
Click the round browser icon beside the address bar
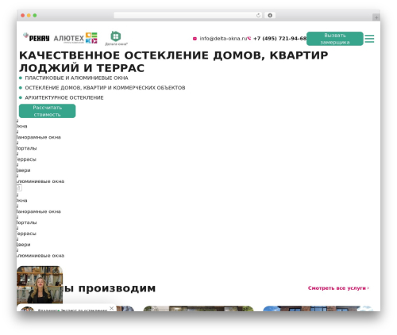click(x=270, y=15)
